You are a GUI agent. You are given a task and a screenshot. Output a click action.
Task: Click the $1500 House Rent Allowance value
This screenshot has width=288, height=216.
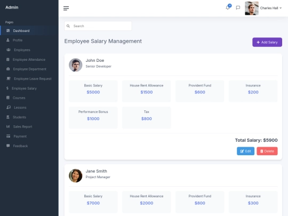(x=146, y=92)
